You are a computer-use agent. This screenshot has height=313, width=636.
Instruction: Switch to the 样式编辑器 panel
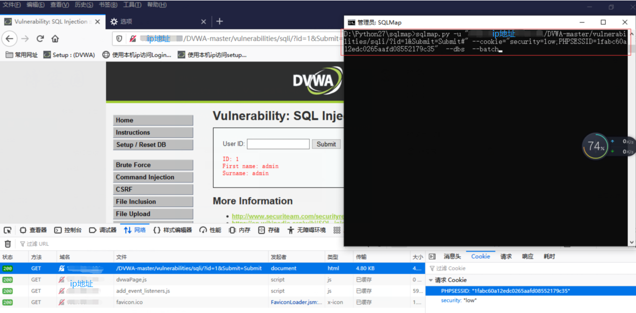pyautogui.click(x=172, y=230)
